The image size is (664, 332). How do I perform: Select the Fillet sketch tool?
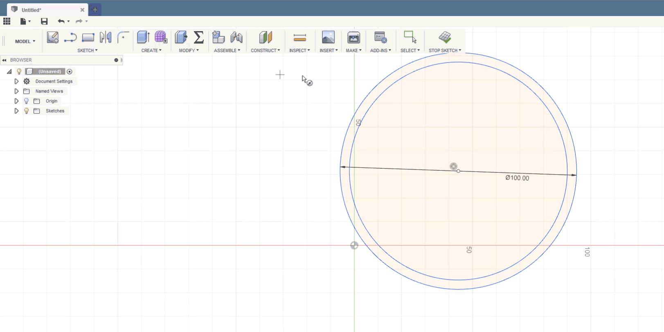point(123,37)
